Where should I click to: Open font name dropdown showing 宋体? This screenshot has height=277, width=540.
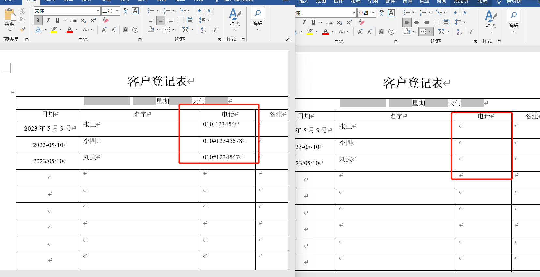[x=97, y=11]
